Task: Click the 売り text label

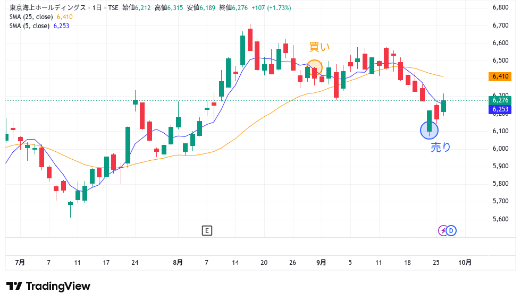Action: tap(440, 148)
